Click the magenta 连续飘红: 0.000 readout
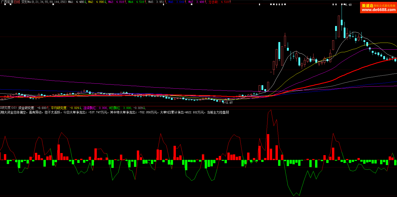The image size is (397, 197). 95,108
